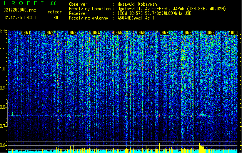Click the 0955 time marker
Screen dimensions: 242x153
point(118,33)
